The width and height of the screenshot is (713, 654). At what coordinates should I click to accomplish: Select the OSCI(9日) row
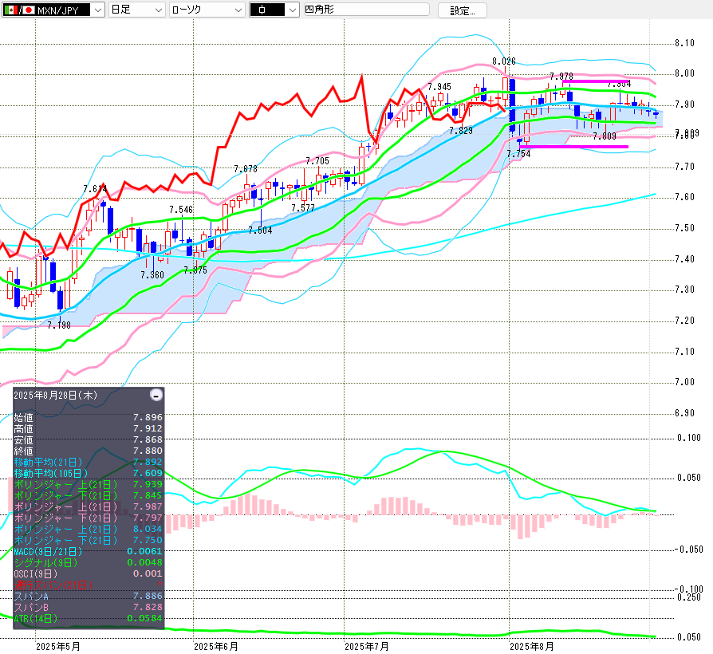pyautogui.click(x=89, y=573)
